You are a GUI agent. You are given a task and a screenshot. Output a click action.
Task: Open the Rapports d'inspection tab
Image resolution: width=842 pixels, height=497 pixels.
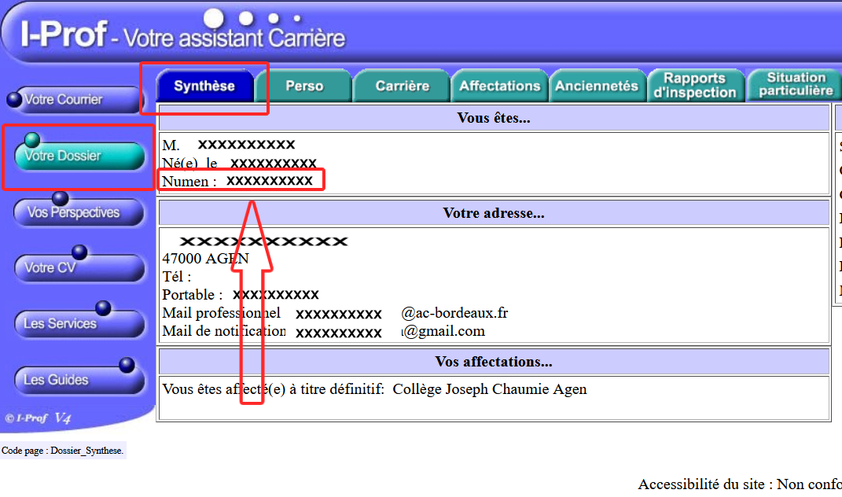point(694,85)
